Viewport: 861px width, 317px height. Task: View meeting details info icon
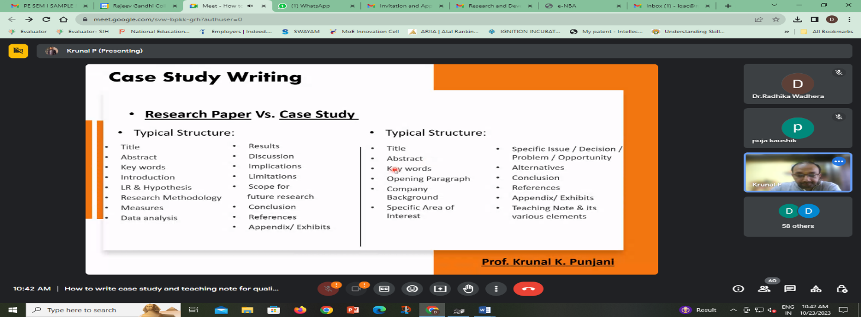[x=738, y=289]
